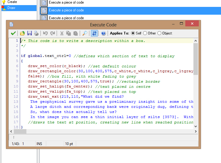Viewport: 221px width, 163px height.
Task: Choose the Other radio button
Action: tap(145, 33)
